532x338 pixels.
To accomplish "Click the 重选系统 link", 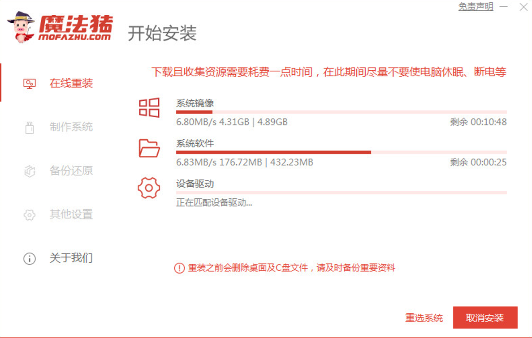I will click(x=424, y=318).
